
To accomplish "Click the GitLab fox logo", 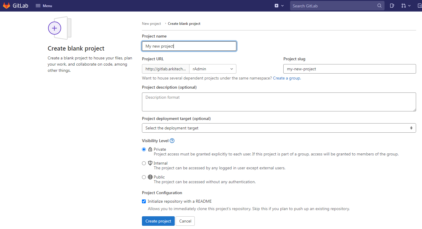I will tap(6, 5).
